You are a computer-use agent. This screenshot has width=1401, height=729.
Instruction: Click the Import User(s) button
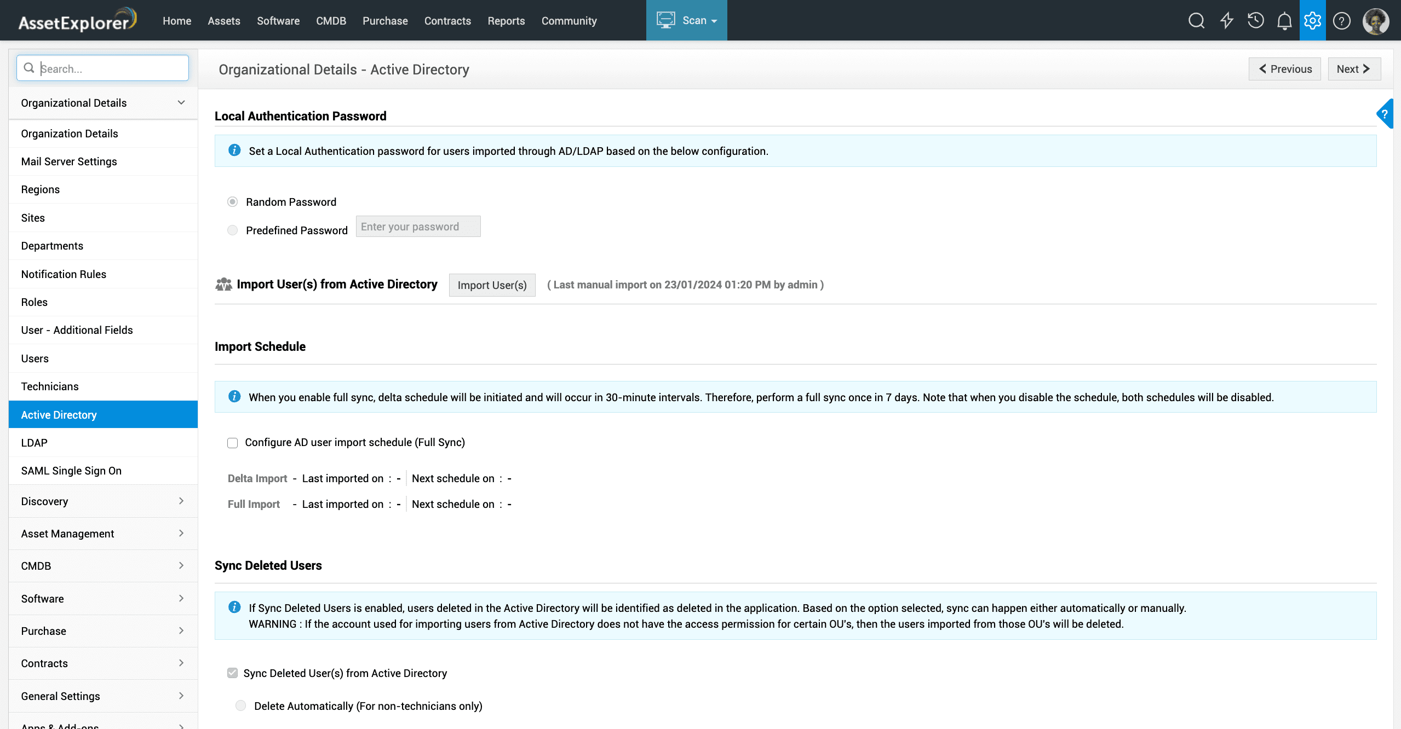[x=492, y=285]
